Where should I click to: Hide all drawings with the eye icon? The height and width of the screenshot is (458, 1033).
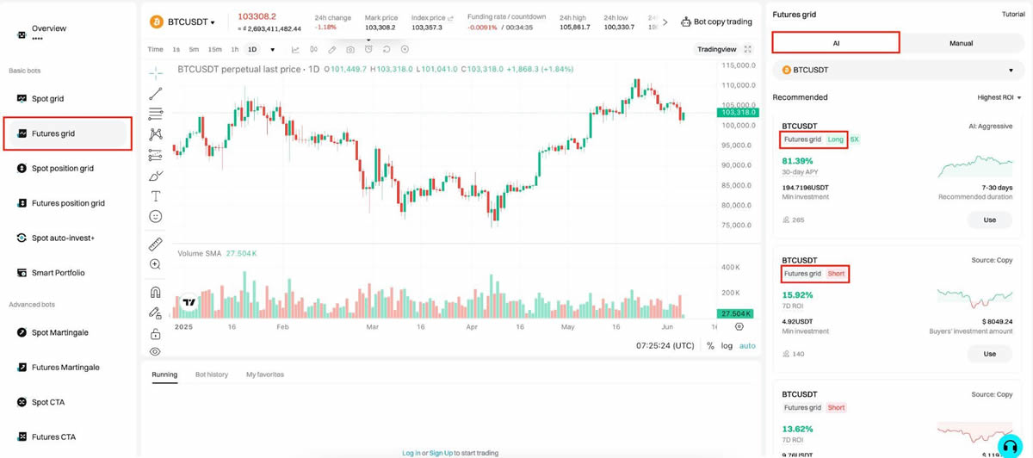click(x=155, y=351)
